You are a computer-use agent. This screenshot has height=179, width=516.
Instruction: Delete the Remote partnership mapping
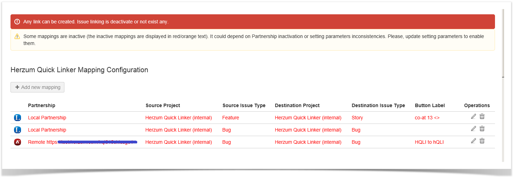point(482,141)
